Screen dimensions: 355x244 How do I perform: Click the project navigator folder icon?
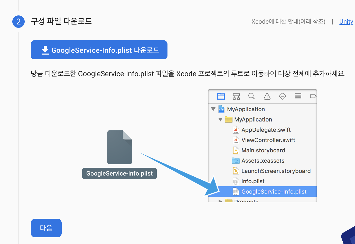[221, 96]
